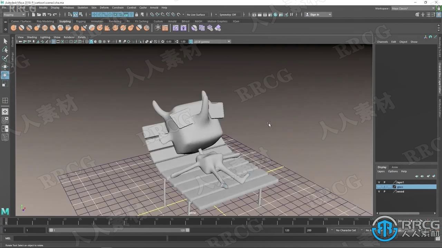442x248 pixels.
Task: Click the Convert to Frozen shelf icon
Action: [157, 28]
